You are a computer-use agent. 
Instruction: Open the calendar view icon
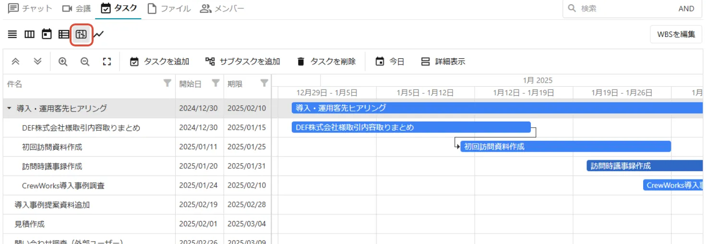pos(47,34)
